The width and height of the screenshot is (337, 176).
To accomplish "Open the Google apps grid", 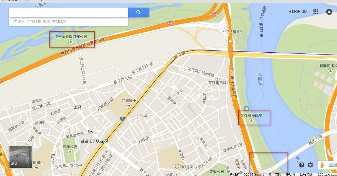I will coord(316,12).
